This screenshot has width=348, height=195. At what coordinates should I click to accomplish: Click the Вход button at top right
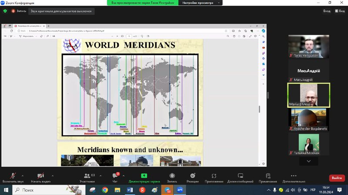click(x=327, y=11)
